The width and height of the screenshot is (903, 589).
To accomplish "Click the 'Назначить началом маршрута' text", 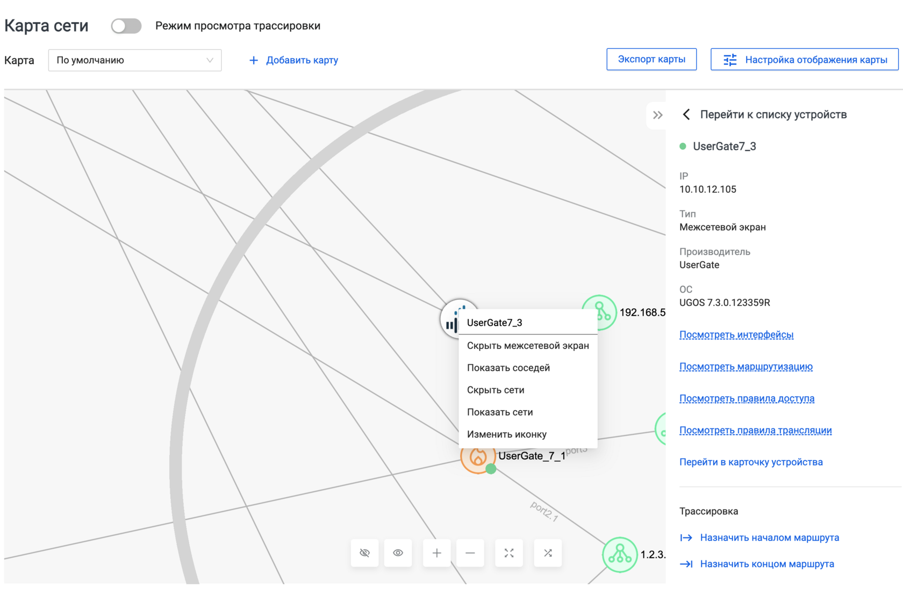I will (769, 537).
